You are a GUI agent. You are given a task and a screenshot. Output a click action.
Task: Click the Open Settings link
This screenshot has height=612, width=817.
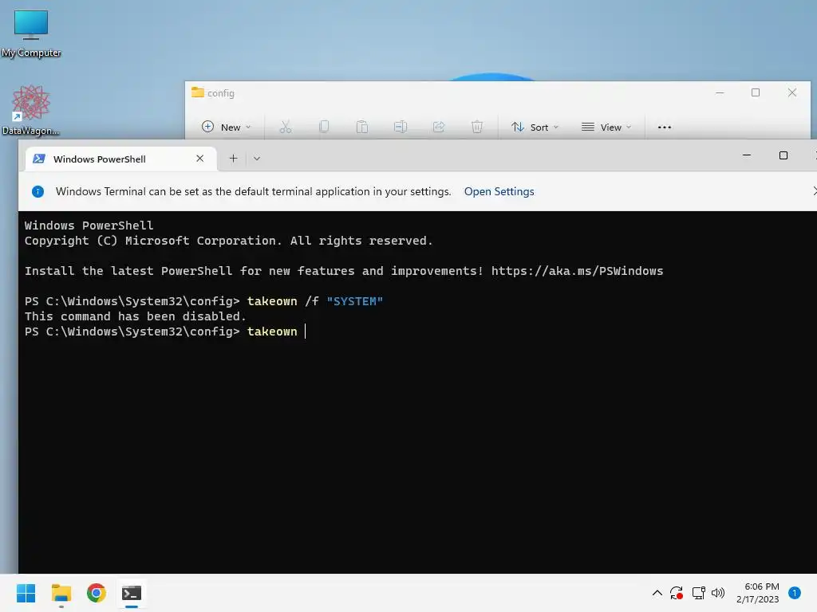click(x=499, y=191)
